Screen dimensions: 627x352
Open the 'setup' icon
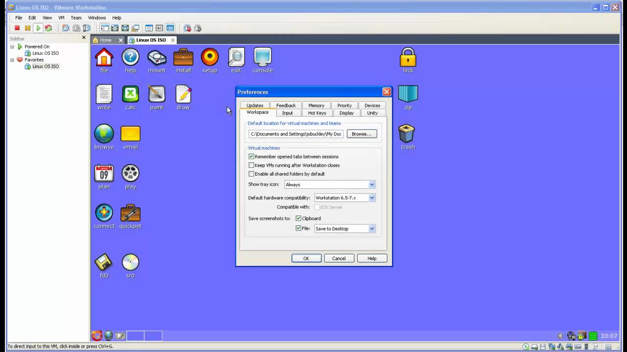pyautogui.click(x=210, y=61)
